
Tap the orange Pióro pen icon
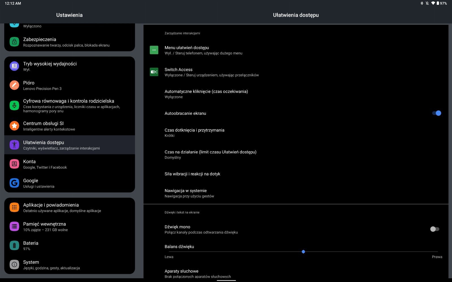14,85
